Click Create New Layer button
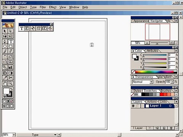This screenshot has height=137, width=183. coord(164,128)
